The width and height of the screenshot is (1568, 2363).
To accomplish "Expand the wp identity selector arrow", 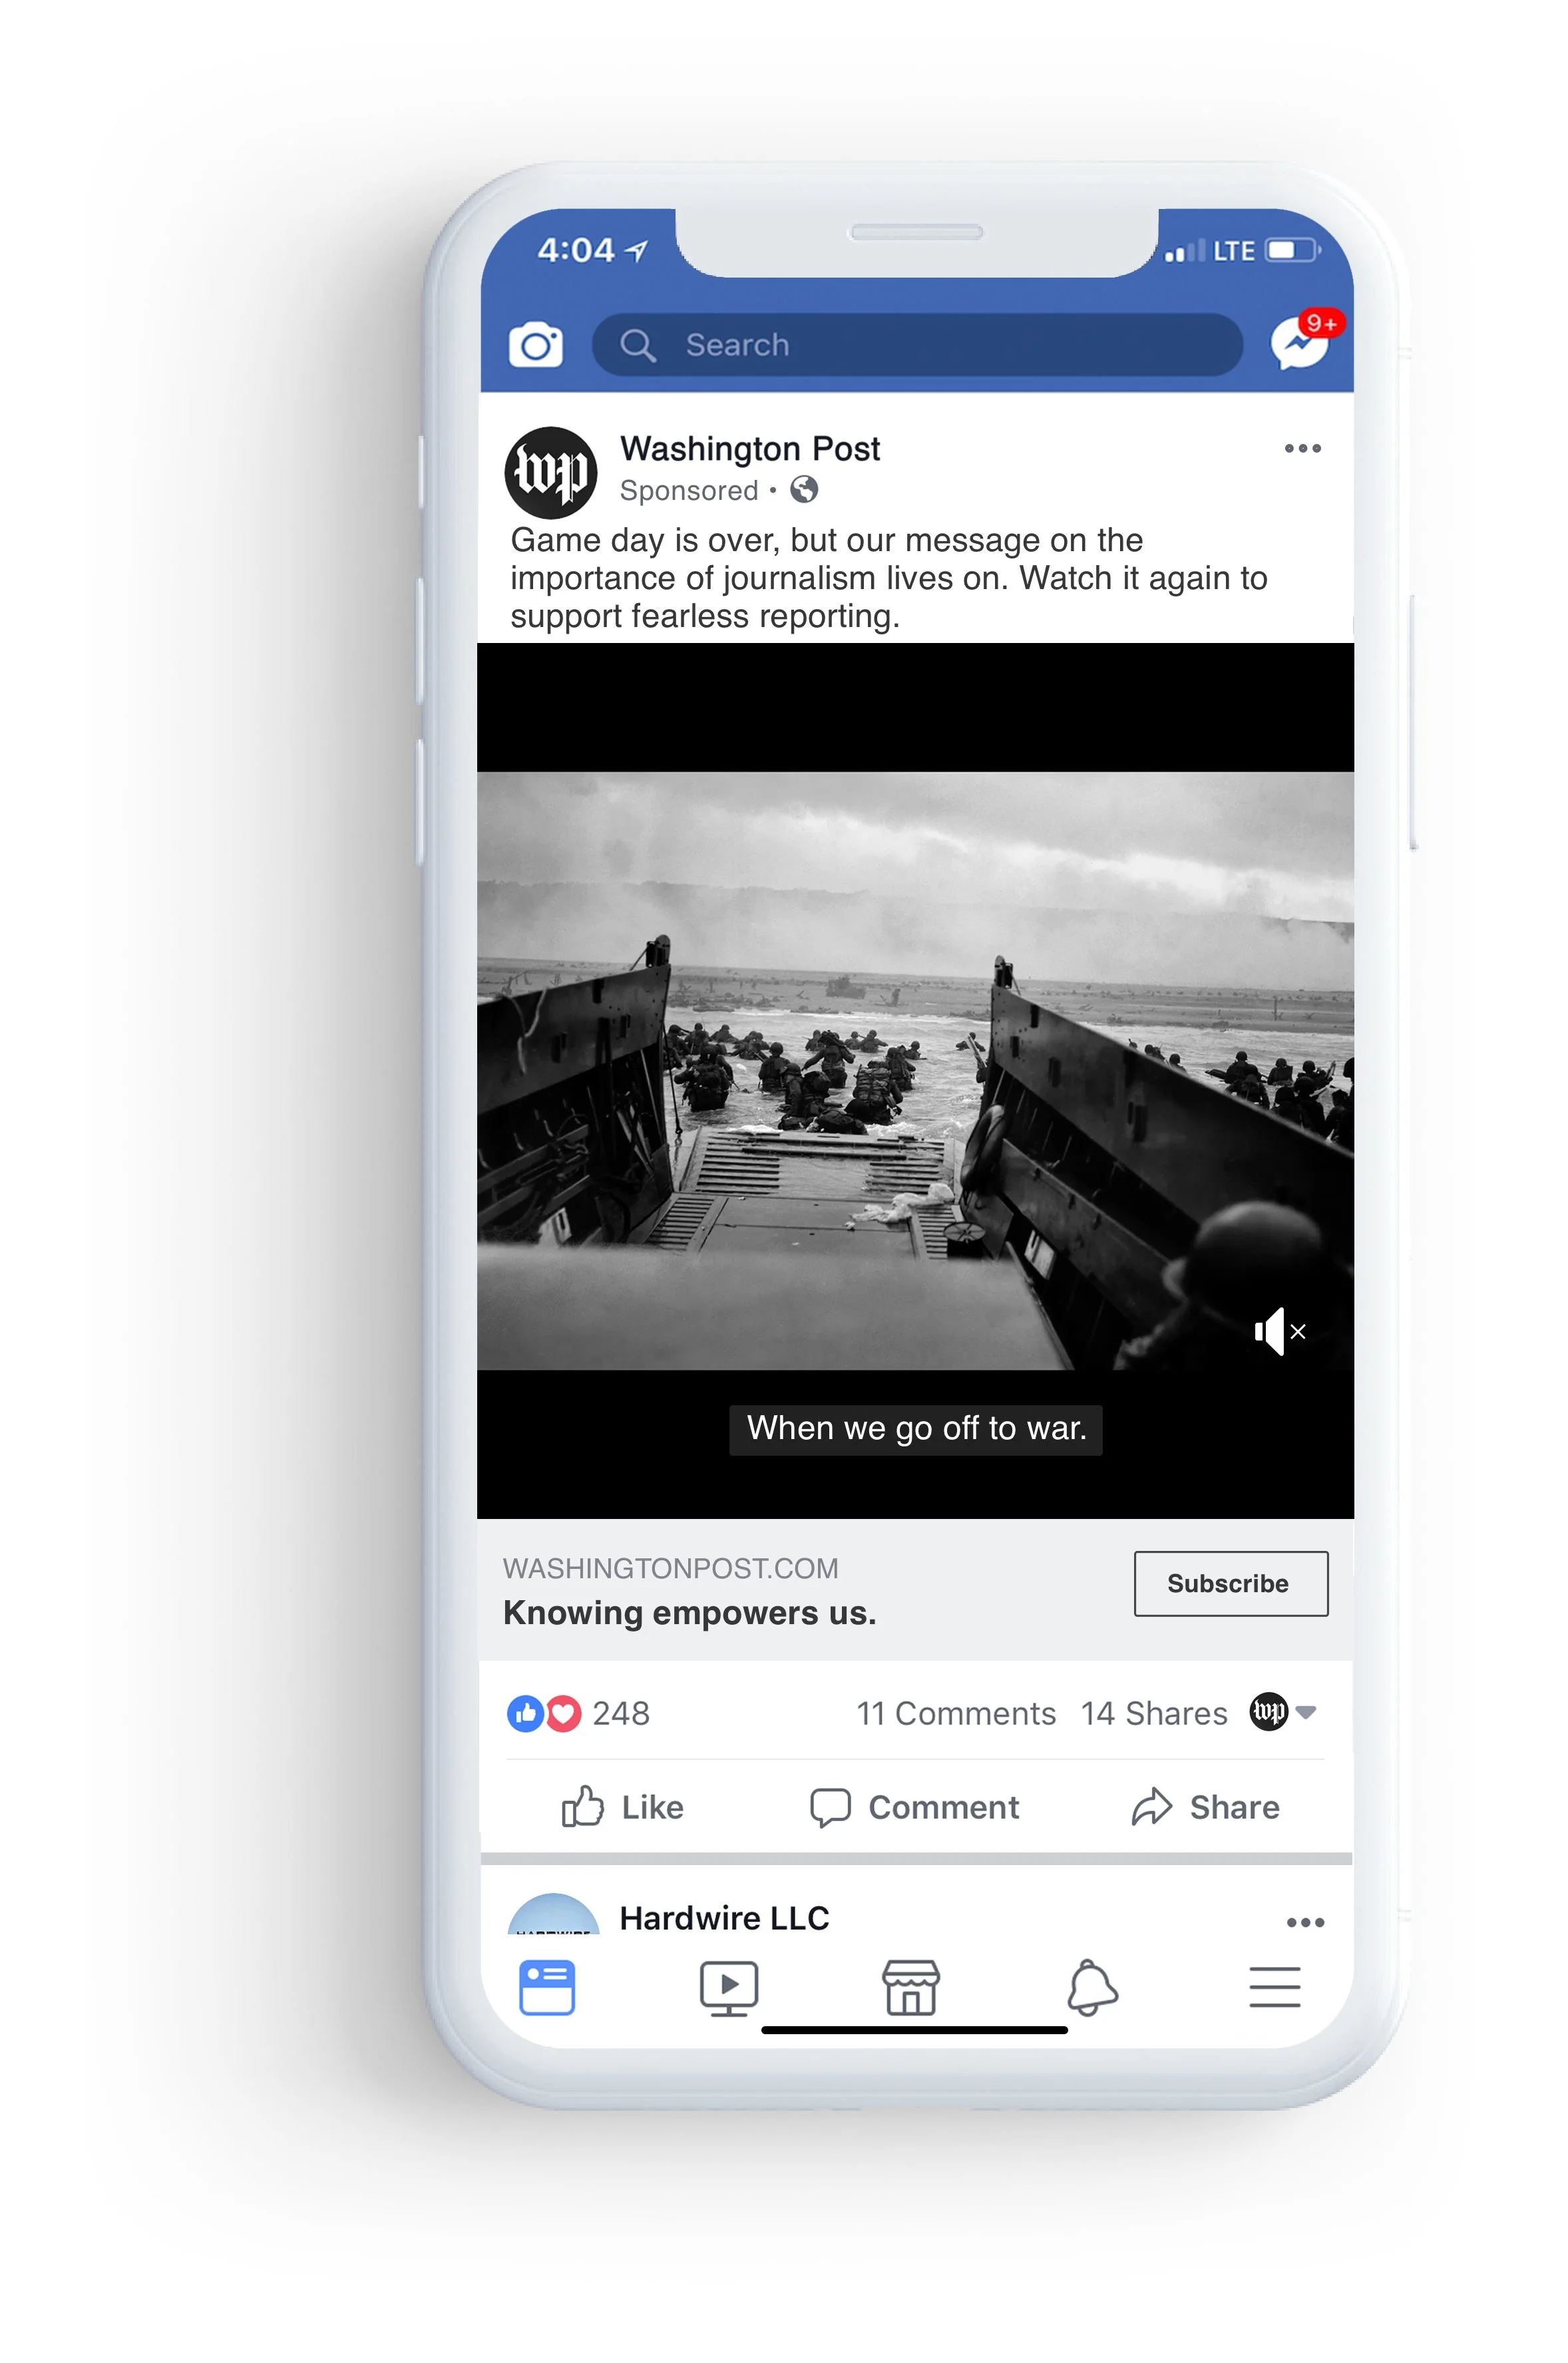I will click(x=1305, y=1712).
